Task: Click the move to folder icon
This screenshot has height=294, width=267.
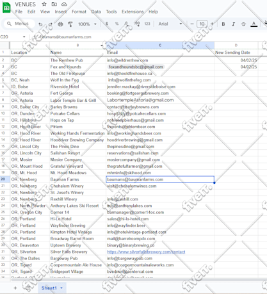Action: tap(54, 4)
